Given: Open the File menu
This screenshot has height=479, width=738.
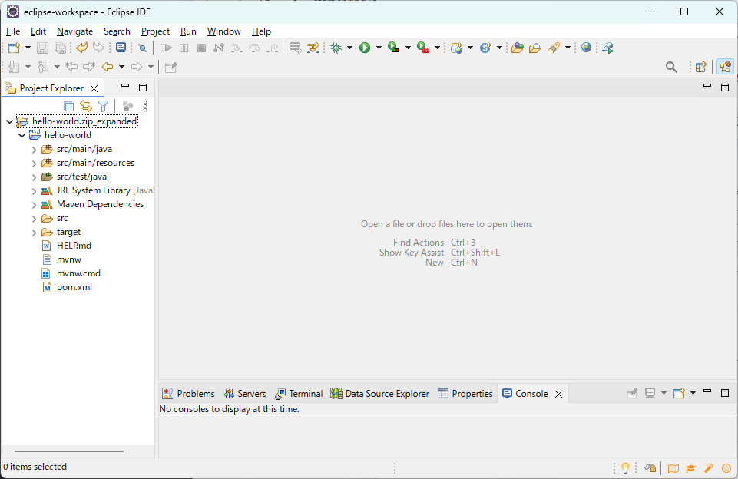Looking at the screenshot, I should (13, 31).
